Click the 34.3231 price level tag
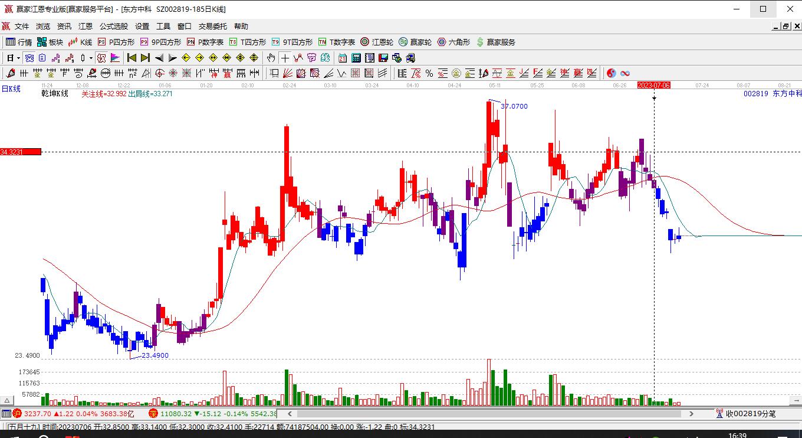This screenshot has width=802, height=438. pyautogui.click(x=21, y=152)
